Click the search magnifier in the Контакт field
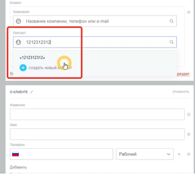This screenshot has width=195, height=178. point(172,42)
